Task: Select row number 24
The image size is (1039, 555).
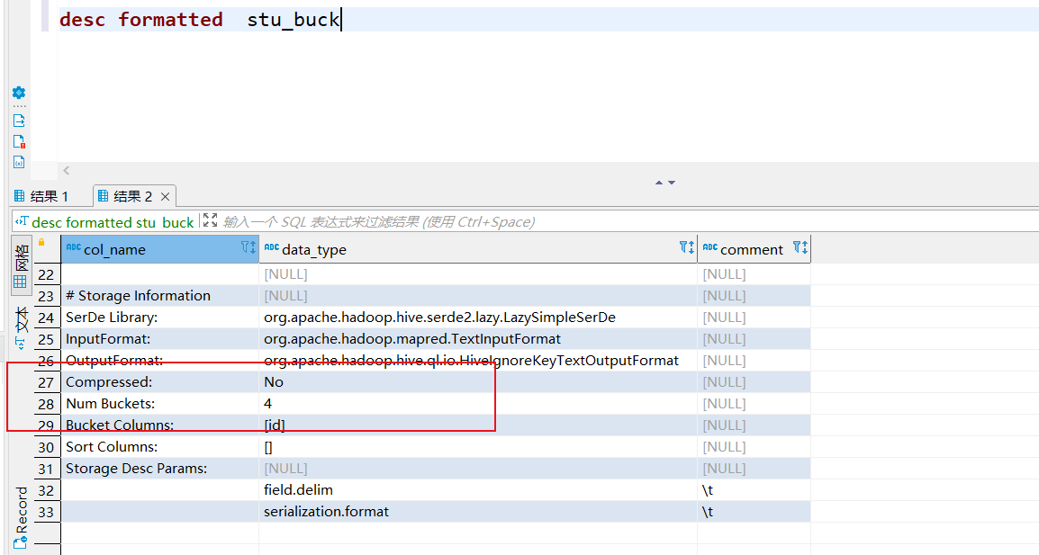Action: [47, 318]
